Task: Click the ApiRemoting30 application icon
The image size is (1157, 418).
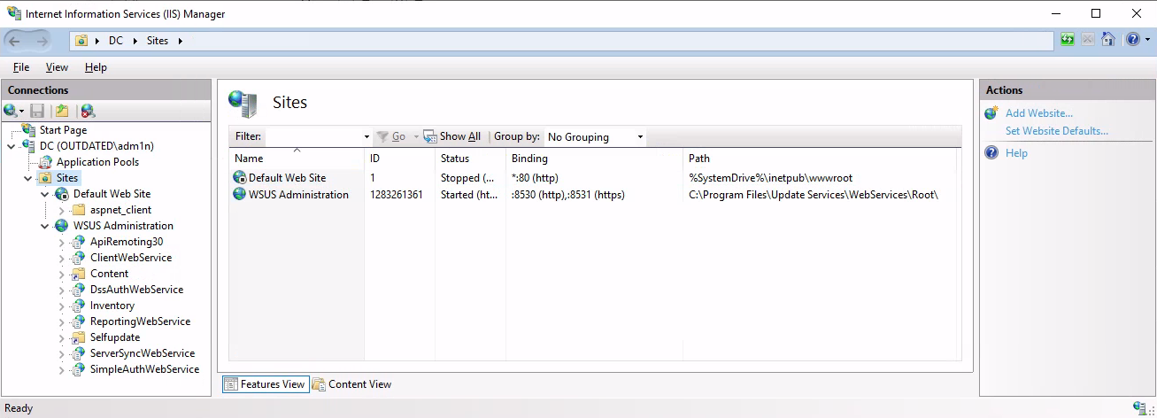Action: coord(79,242)
